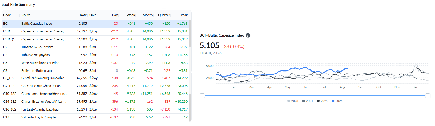
Task: Sort by the Day change column header
Action: point(115,15)
